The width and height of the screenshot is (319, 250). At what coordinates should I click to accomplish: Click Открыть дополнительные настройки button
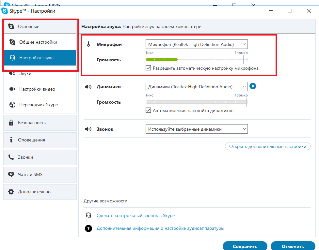point(267,146)
